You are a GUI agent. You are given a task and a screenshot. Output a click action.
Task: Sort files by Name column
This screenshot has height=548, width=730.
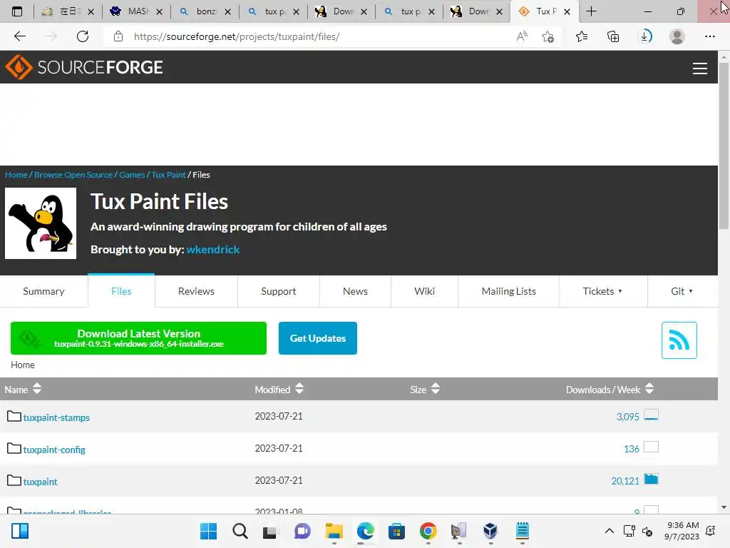click(23, 389)
